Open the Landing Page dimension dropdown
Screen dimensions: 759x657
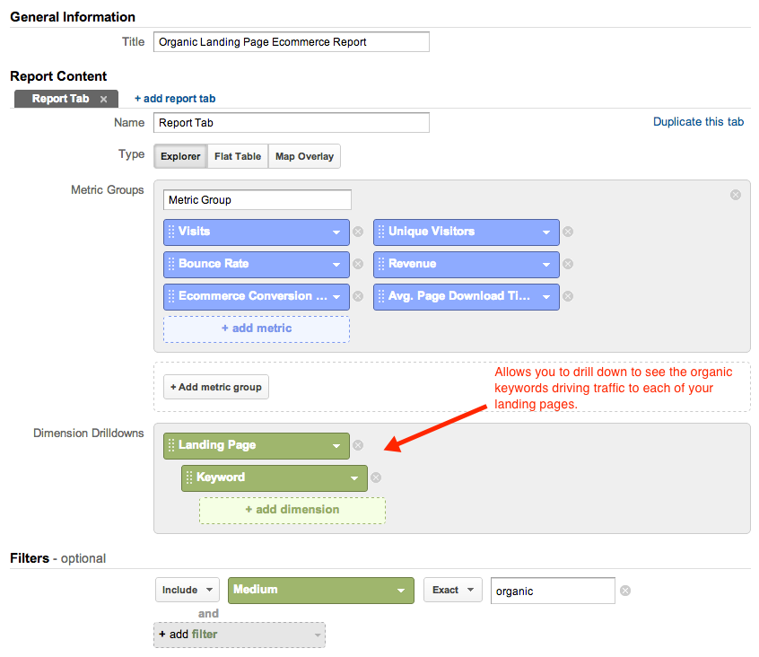[336, 446]
